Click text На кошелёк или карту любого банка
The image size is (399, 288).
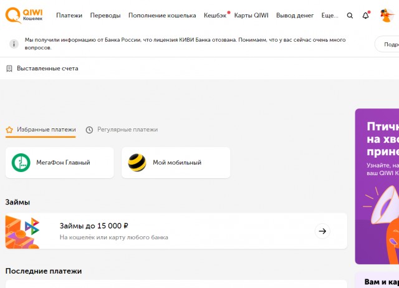113,238
